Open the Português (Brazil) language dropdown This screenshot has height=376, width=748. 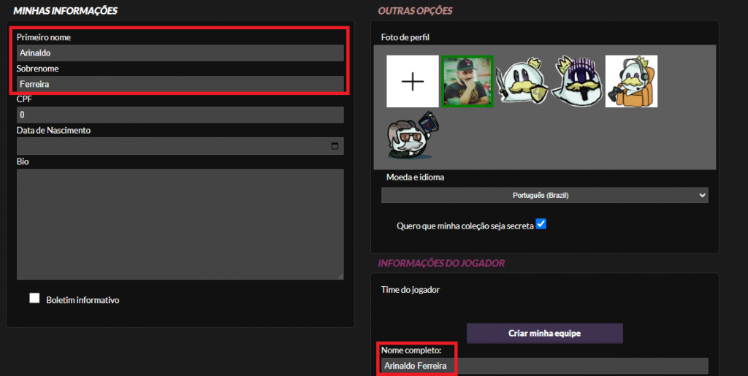pos(545,195)
